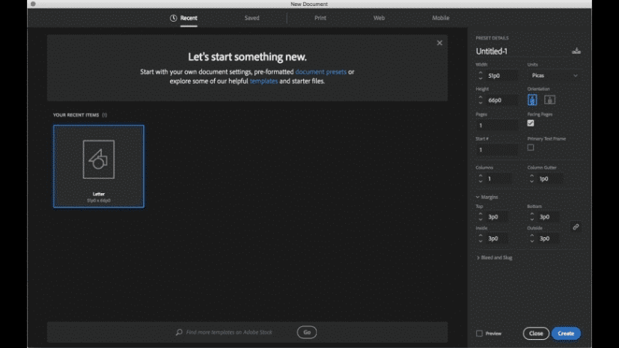This screenshot has height=348, width=619.
Task: Open the document presets link
Action: point(320,72)
